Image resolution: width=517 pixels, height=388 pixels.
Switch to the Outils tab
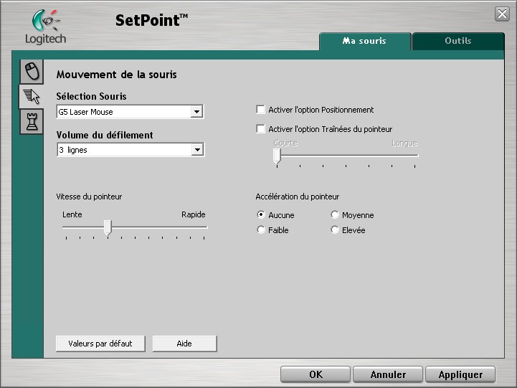458,41
